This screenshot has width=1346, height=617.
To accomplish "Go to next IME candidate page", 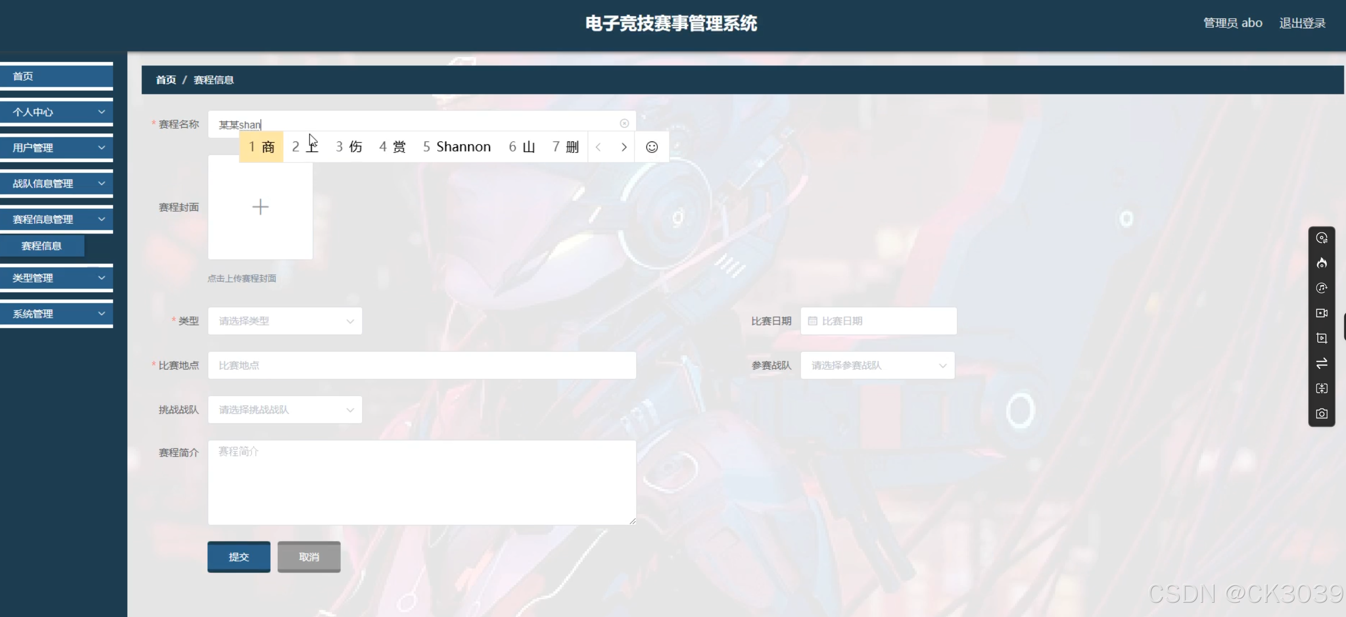I will [624, 147].
